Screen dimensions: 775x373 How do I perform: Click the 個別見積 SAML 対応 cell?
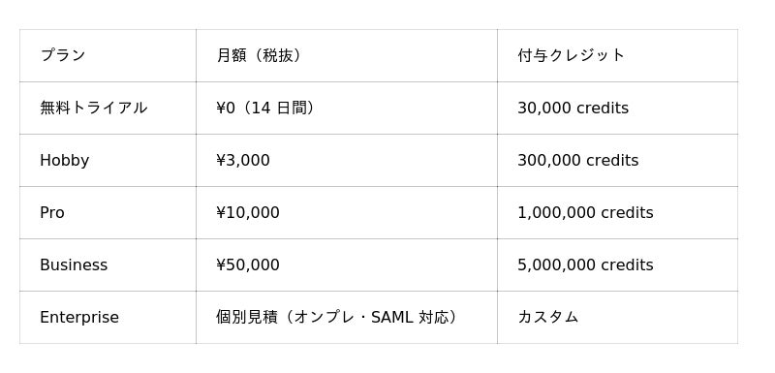point(347,317)
